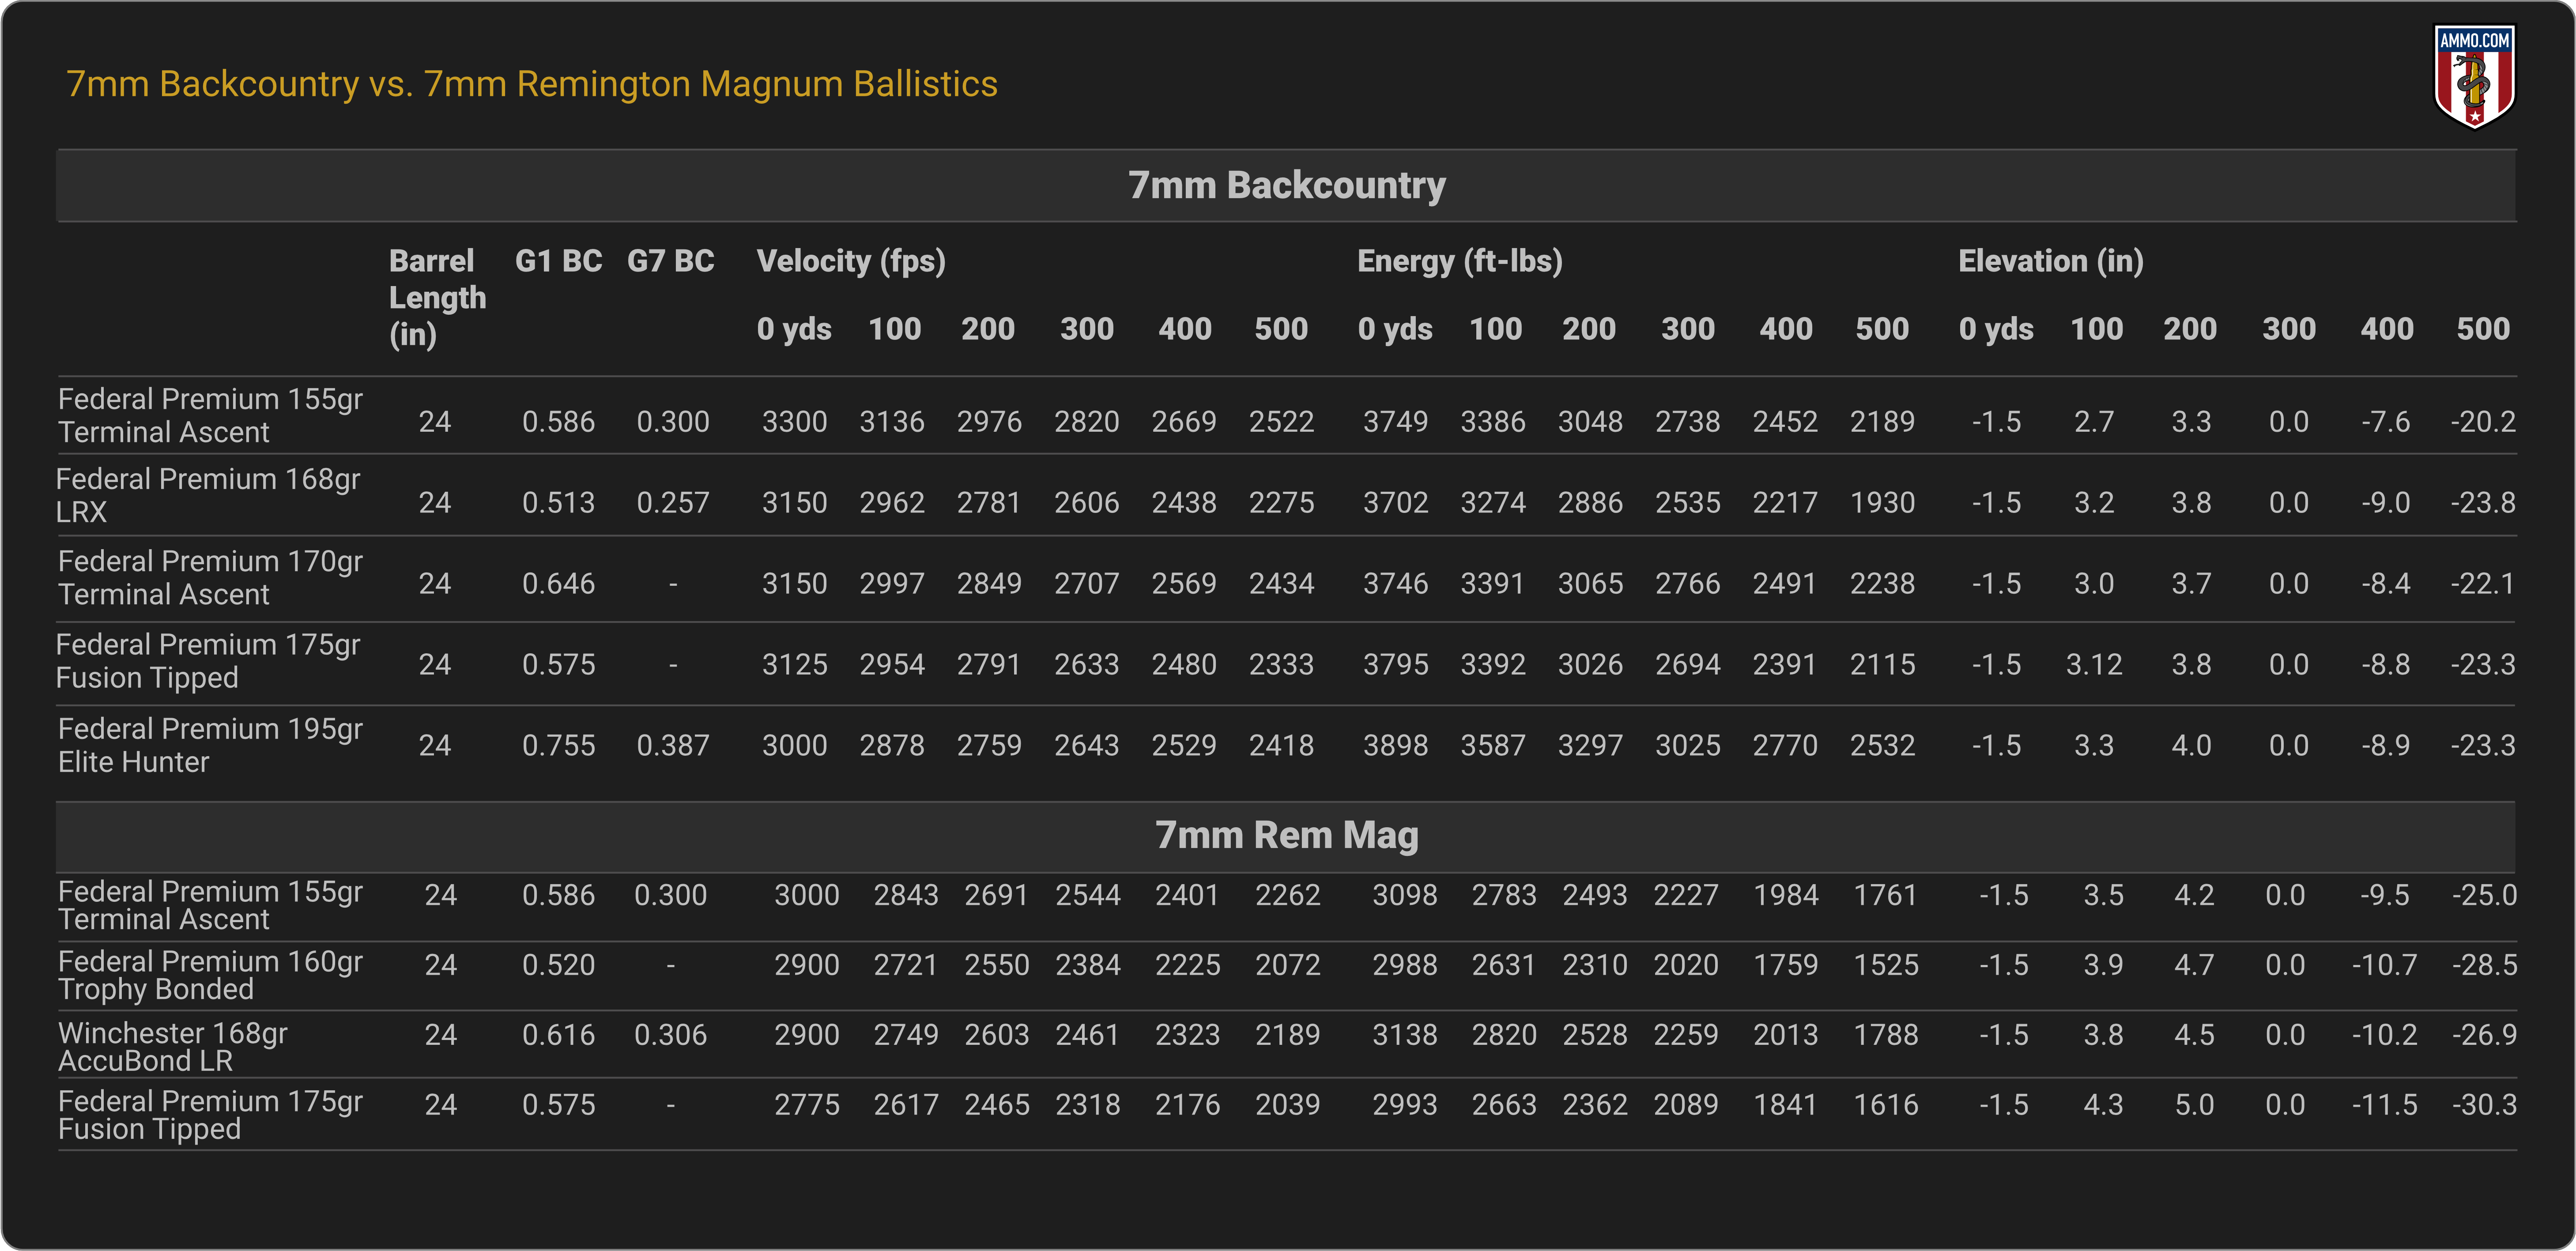This screenshot has height=1251, width=2576.
Task: Click energy value '2020'
Action: click(1686, 965)
